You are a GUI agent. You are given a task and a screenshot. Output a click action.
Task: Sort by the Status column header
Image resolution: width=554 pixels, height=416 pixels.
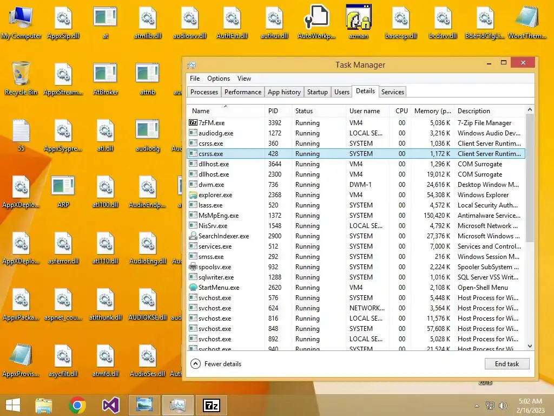click(319, 110)
